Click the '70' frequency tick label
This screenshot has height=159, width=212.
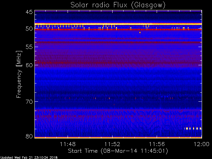pos(29,102)
